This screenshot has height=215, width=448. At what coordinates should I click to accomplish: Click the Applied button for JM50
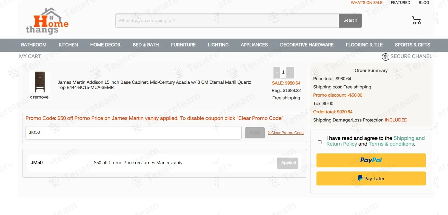tap(287, 163)
